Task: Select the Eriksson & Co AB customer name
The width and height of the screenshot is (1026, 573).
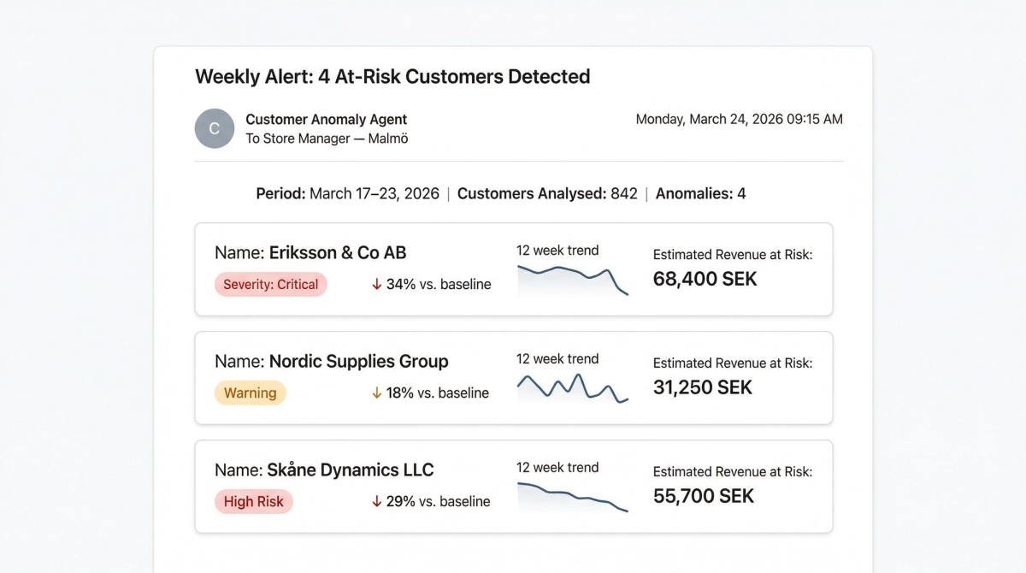Action: 338,253
